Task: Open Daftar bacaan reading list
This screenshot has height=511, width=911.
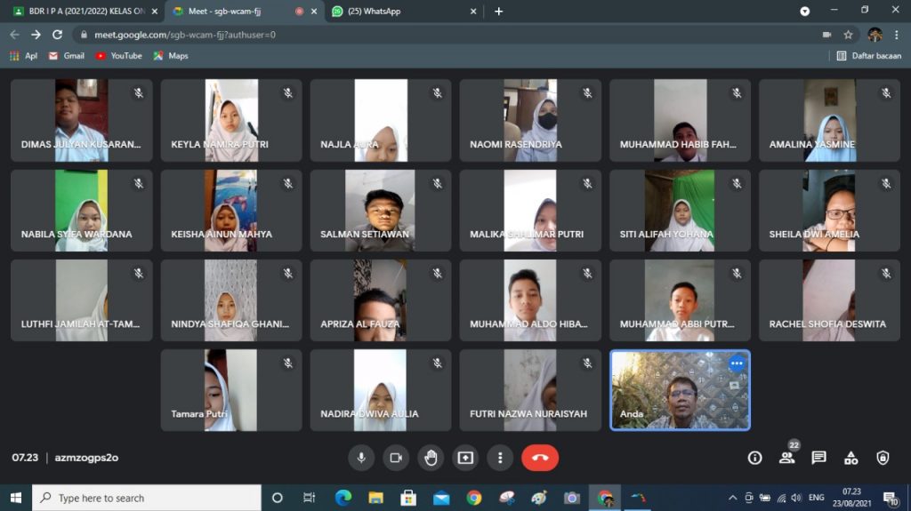Action: [x=868, y=55]
